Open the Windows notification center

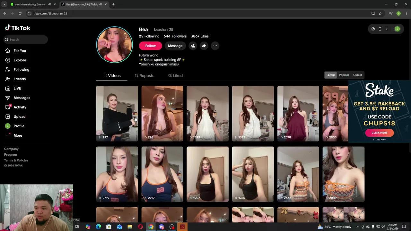pos(404,227)
